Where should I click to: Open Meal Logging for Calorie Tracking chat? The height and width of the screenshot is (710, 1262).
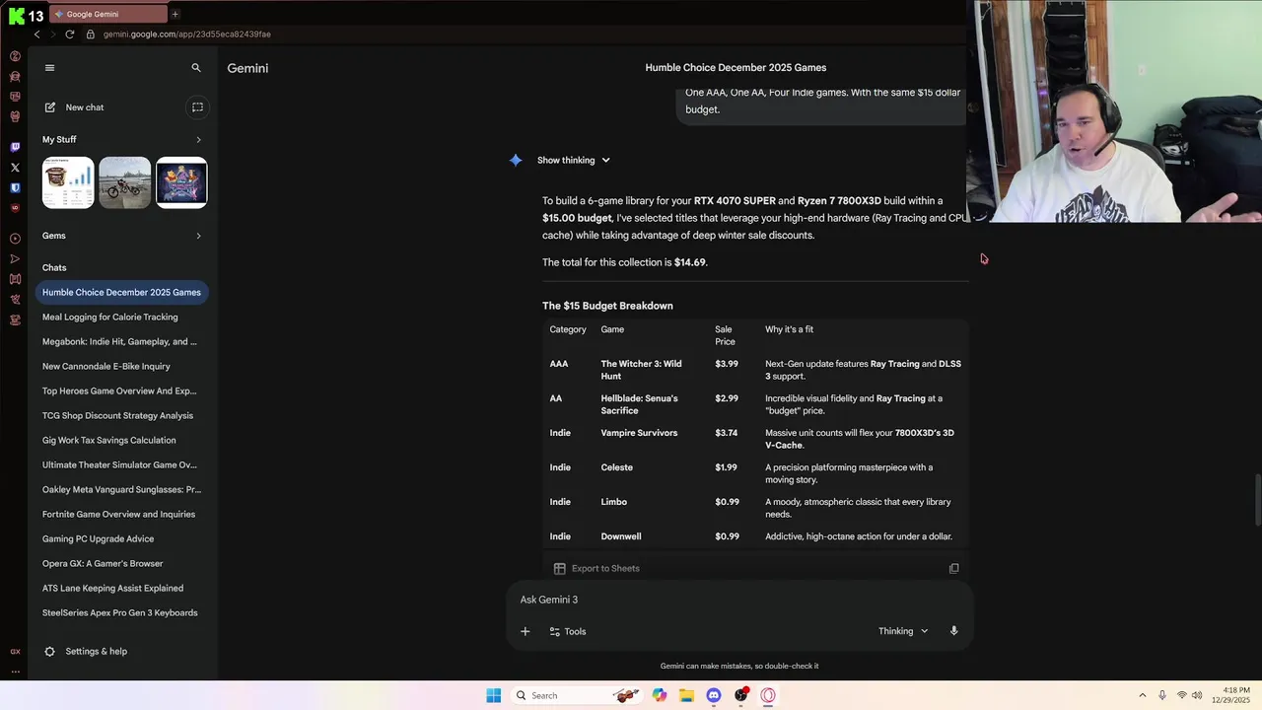point(121,317)
